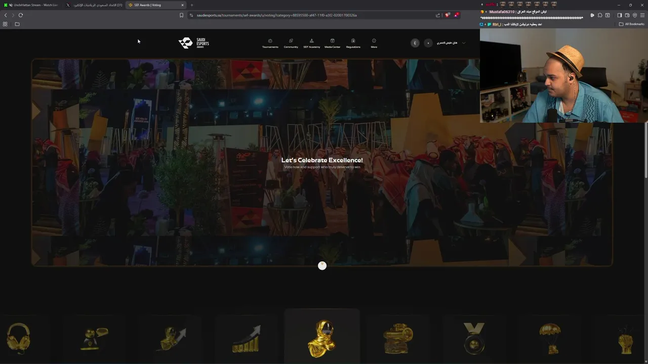Viewport: 648px width, 364px height.
Task: Select the medal award category
Action: (x=474, y=338)
